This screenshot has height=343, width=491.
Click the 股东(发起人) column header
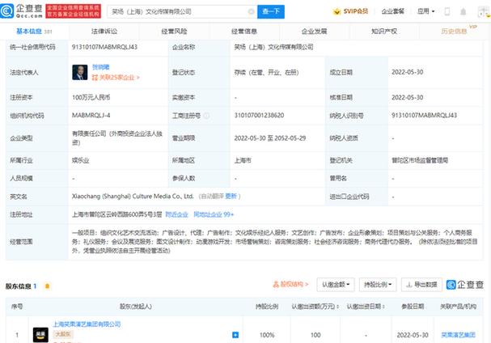click(x=136, y=307)
